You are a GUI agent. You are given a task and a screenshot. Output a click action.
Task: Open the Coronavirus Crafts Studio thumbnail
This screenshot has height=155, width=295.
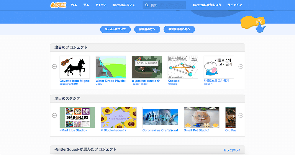(160, 118)
